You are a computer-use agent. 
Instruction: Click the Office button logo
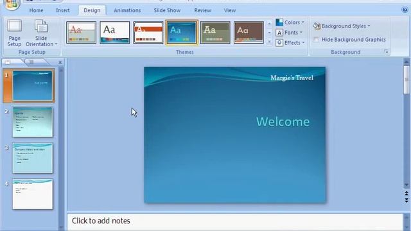click(x=12, y=4)
